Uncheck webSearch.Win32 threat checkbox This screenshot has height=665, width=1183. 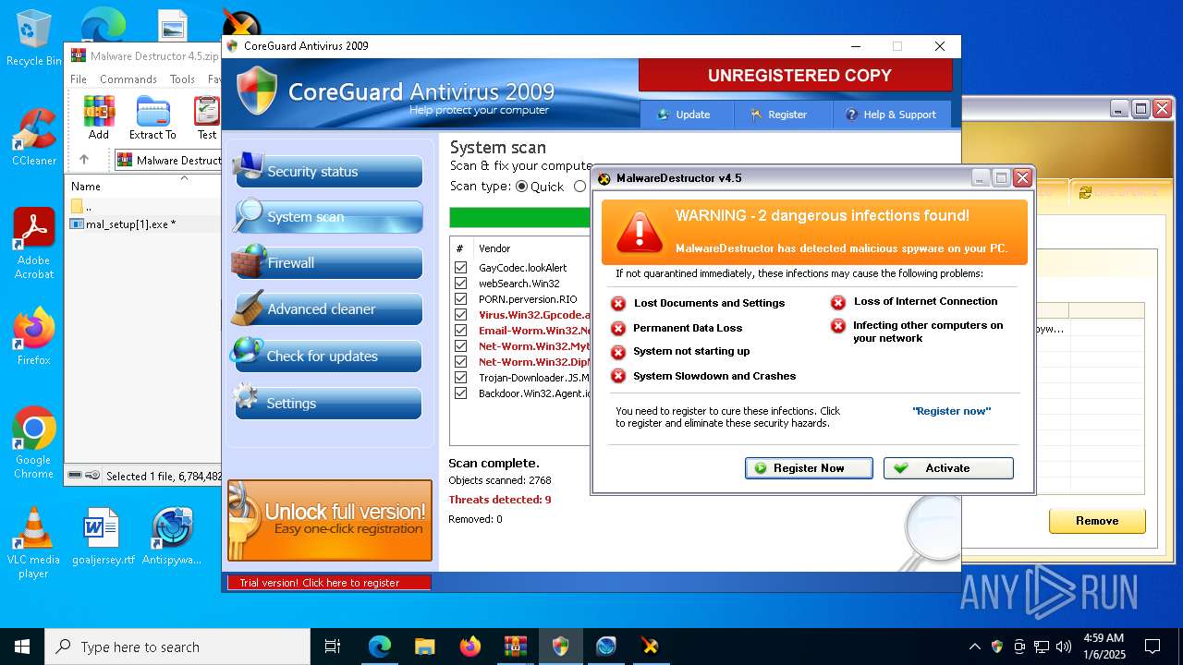460,284
